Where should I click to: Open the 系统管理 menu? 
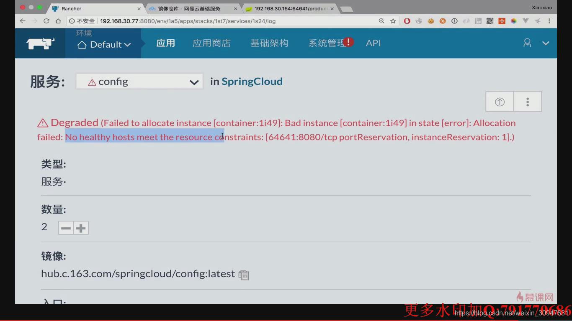(327, 43)
